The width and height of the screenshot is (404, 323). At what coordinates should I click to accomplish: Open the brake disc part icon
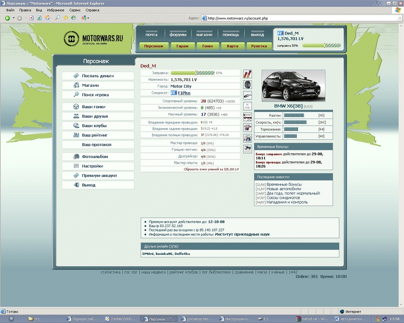point(248,138)
